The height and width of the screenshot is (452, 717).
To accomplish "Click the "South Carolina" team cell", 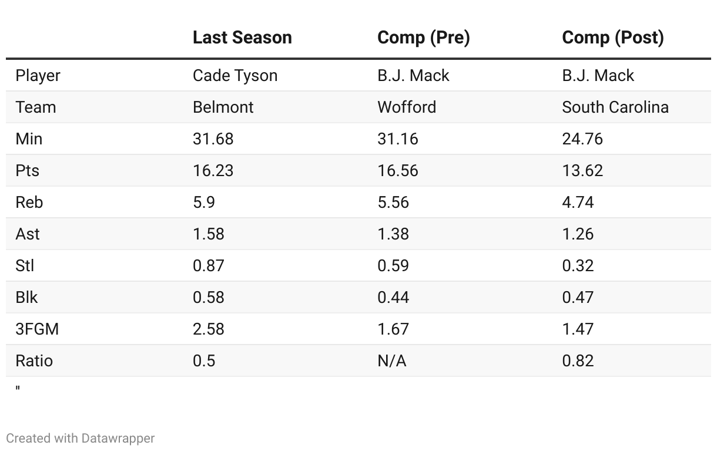I will coord(615,107).
